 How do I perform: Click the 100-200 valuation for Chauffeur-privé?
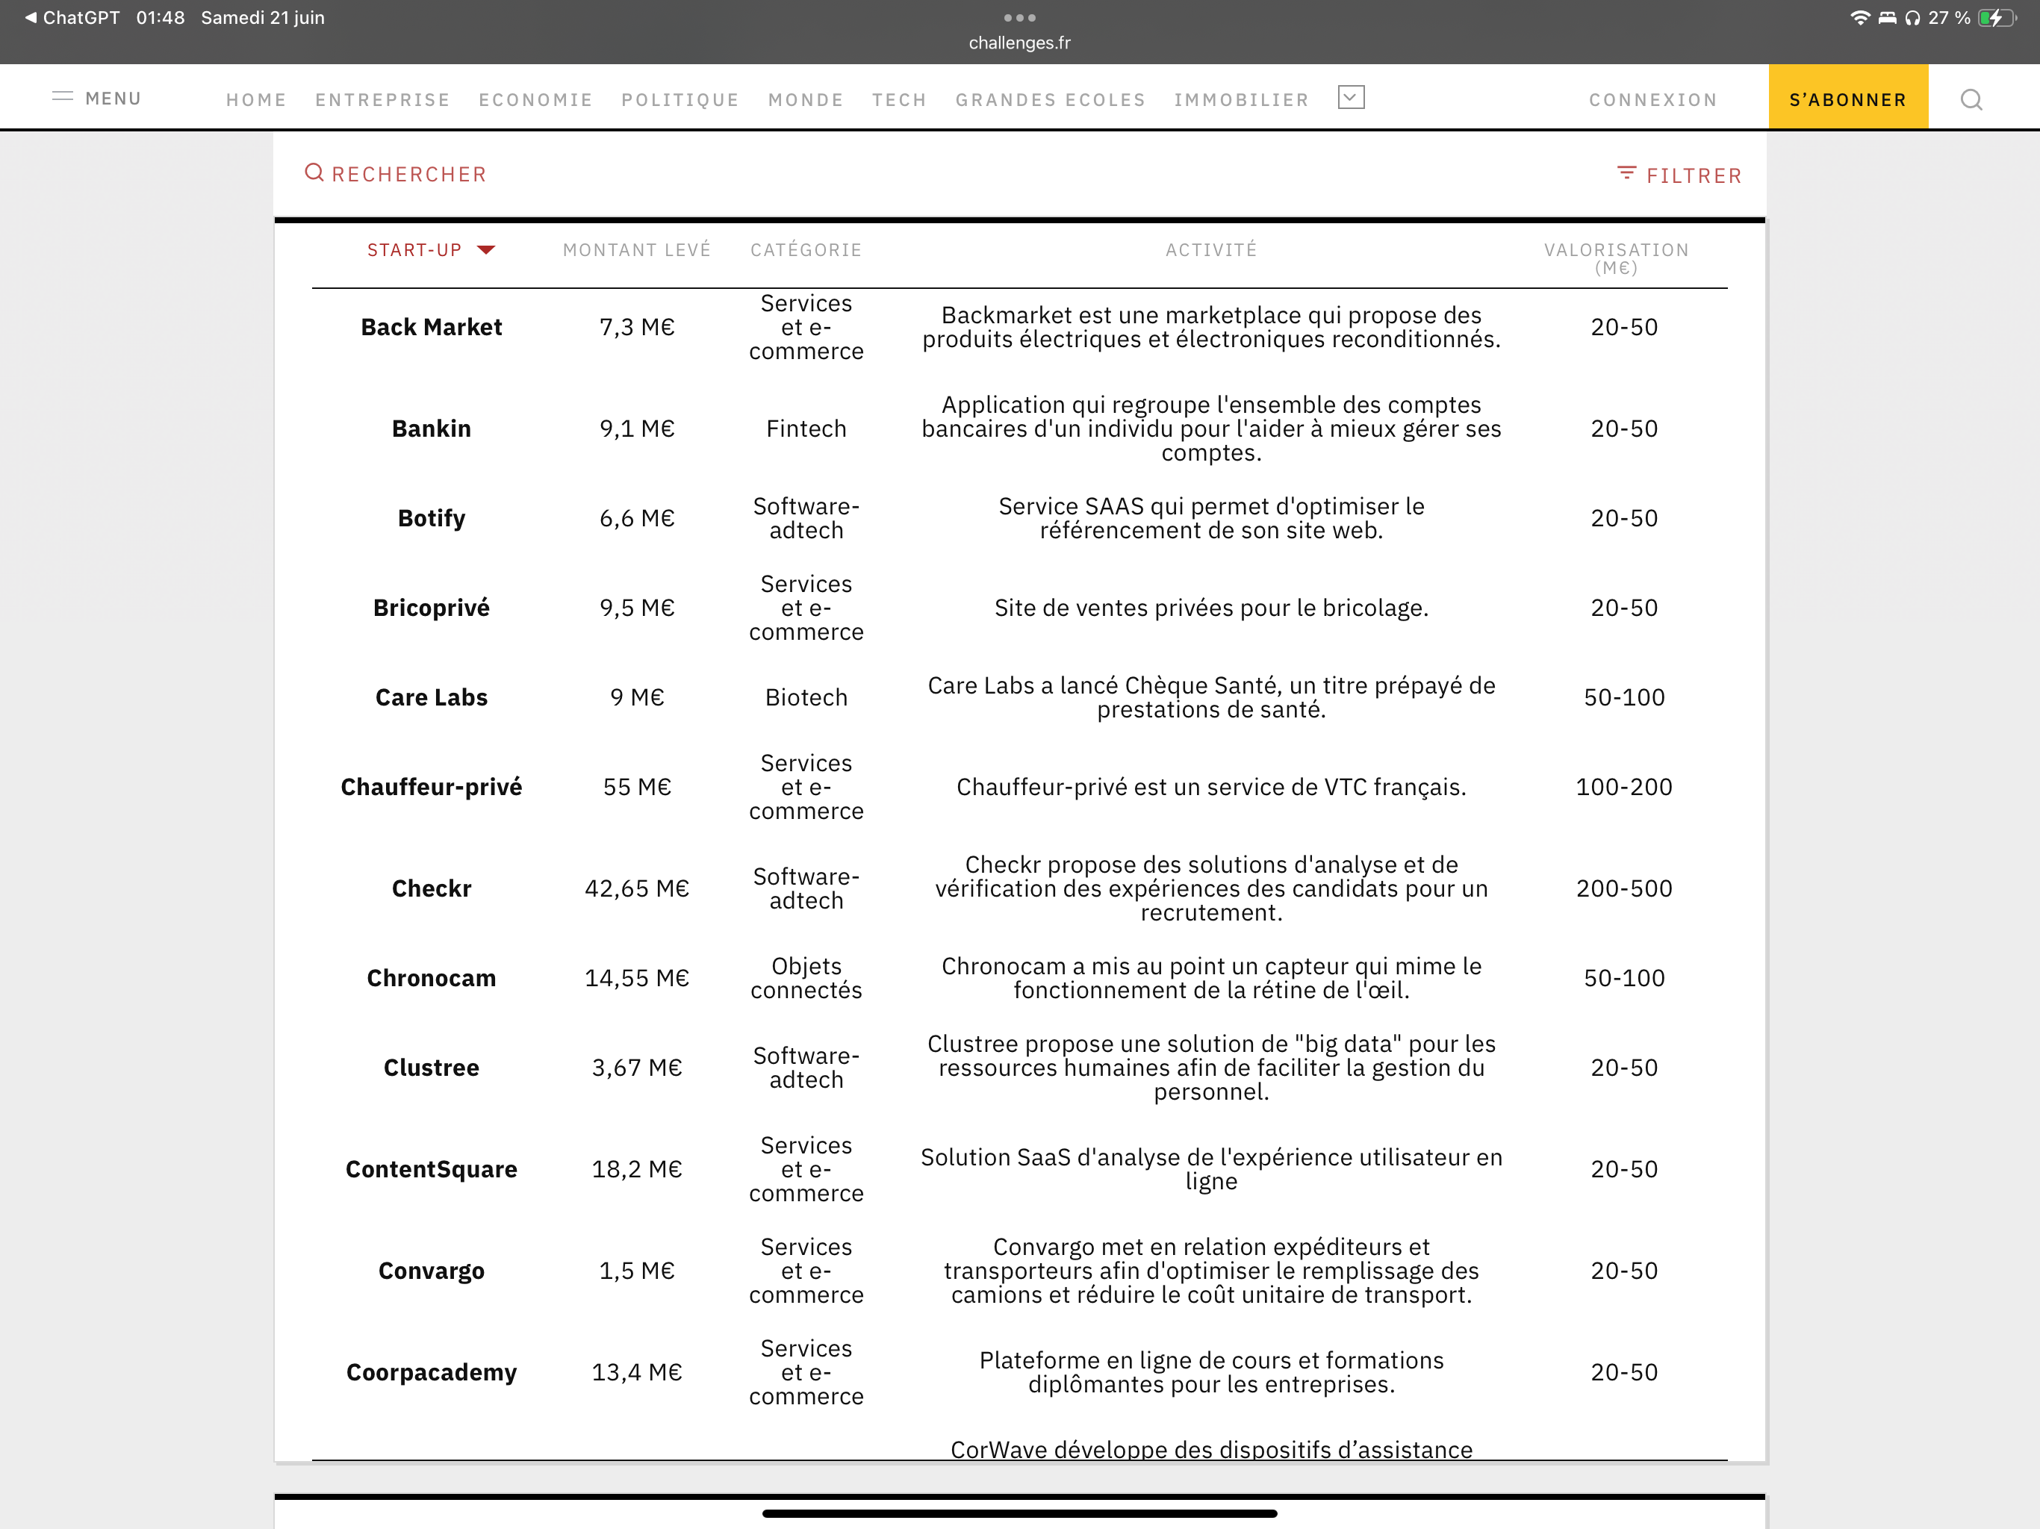click(x=1624, y=787)
